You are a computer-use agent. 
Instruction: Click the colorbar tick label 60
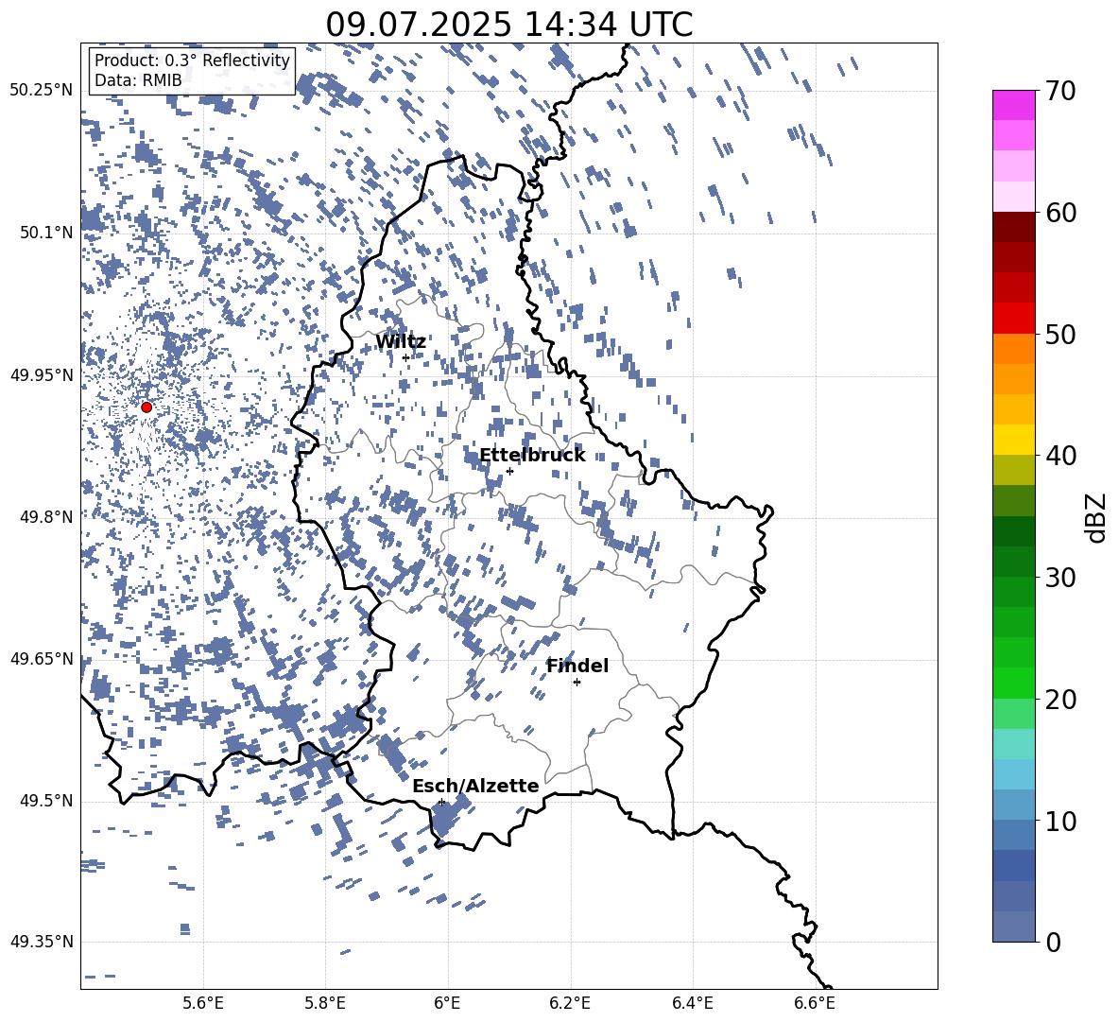pos(1060,213)
